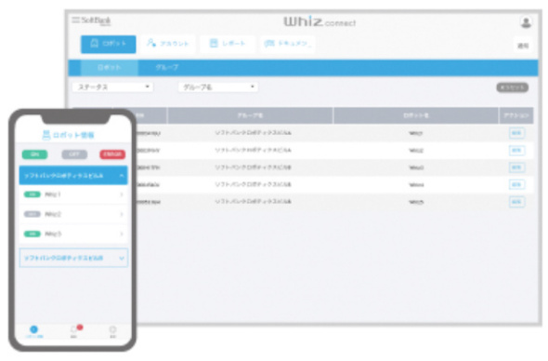Tap the notification icon with red badge
This screenshot has height=361, width=548.
pos(75,330)
